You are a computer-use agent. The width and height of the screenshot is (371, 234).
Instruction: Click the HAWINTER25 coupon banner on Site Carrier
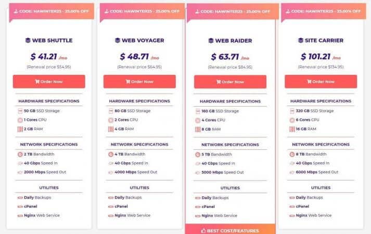(324, 11)
